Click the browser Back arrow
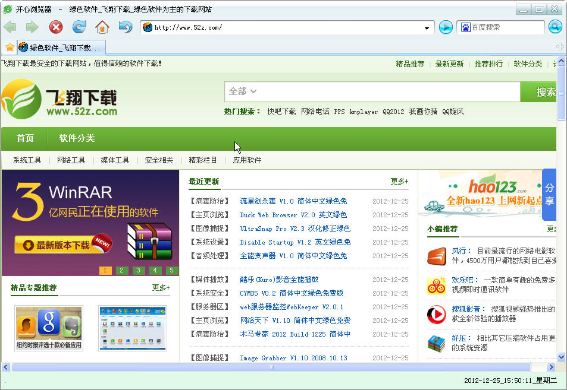The width and height of the screenshot is (567, 390). (10, 27)
